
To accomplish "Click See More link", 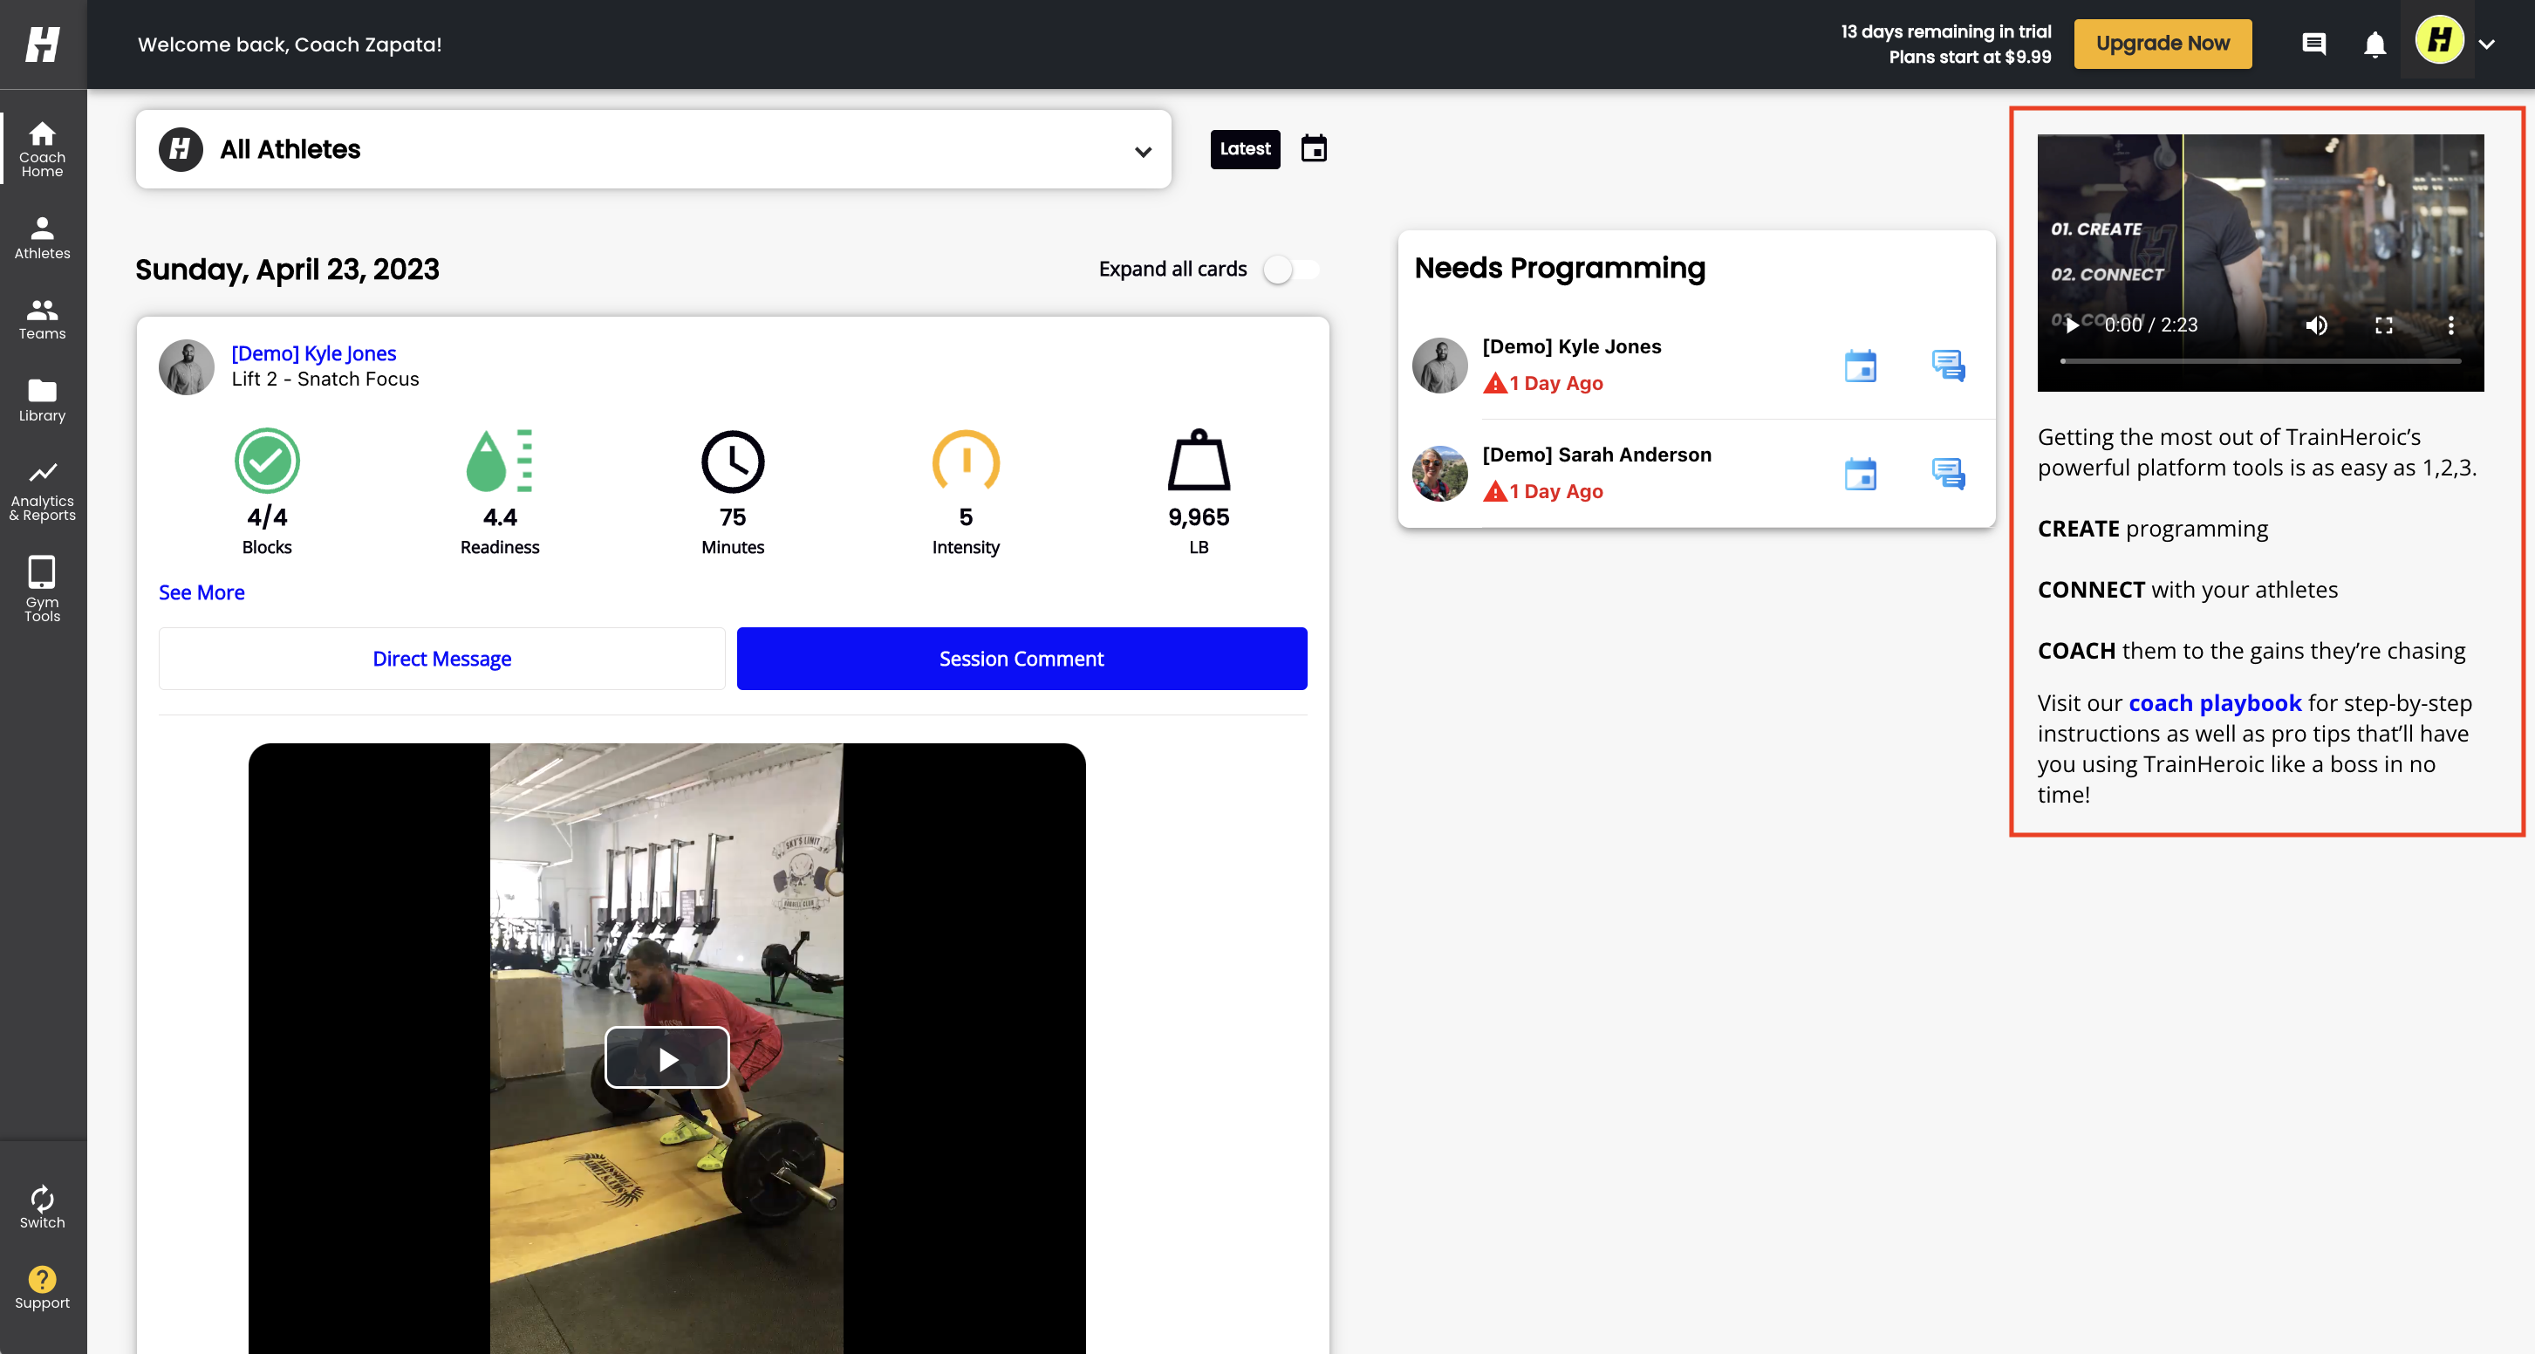I will point(202,592).
